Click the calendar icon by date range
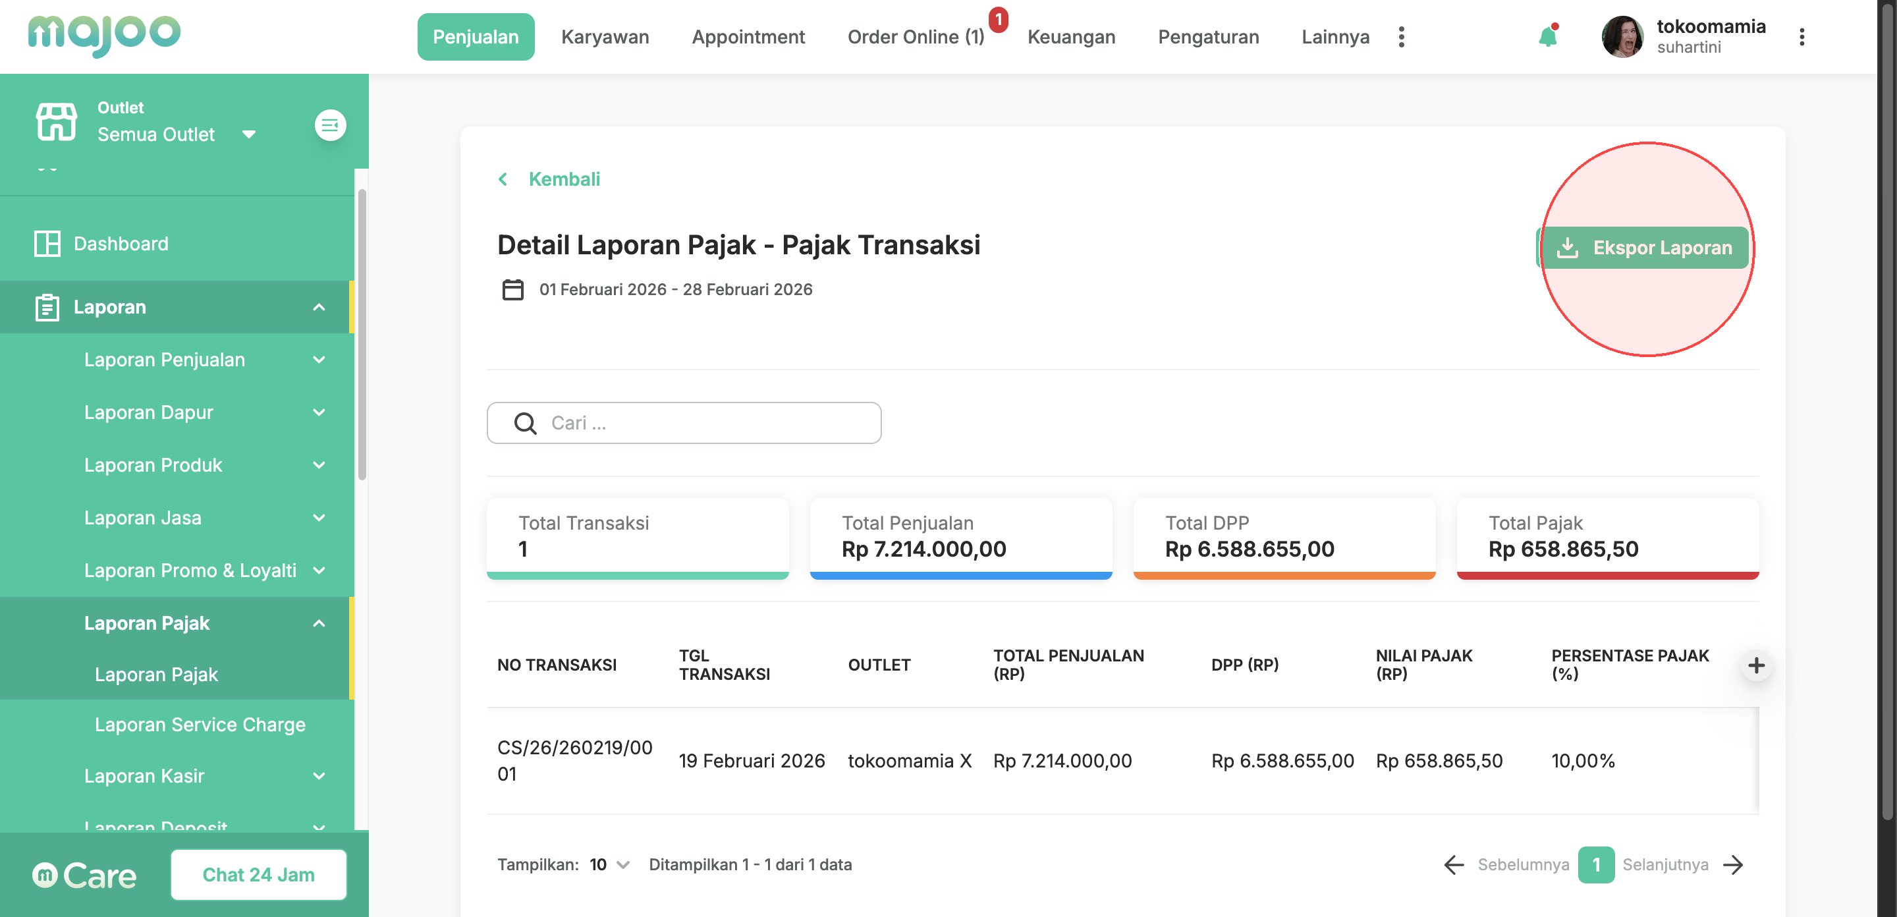This screenshot has width=1897, height=917. 512,289
